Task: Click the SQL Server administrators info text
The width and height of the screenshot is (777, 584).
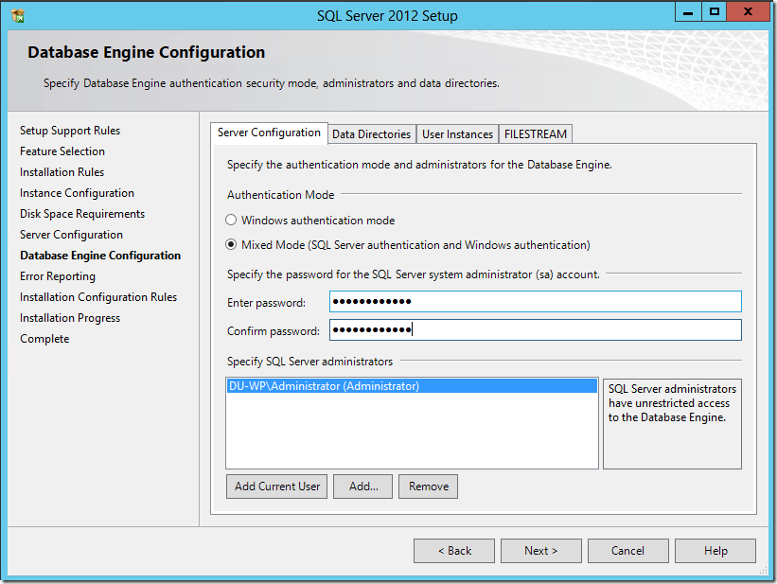Action: tap(672, 403)
